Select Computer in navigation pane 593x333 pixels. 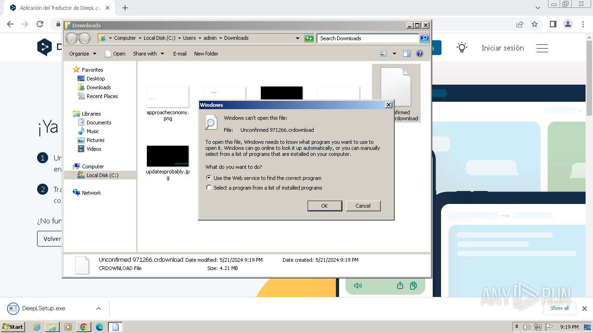tap(93, 166)
